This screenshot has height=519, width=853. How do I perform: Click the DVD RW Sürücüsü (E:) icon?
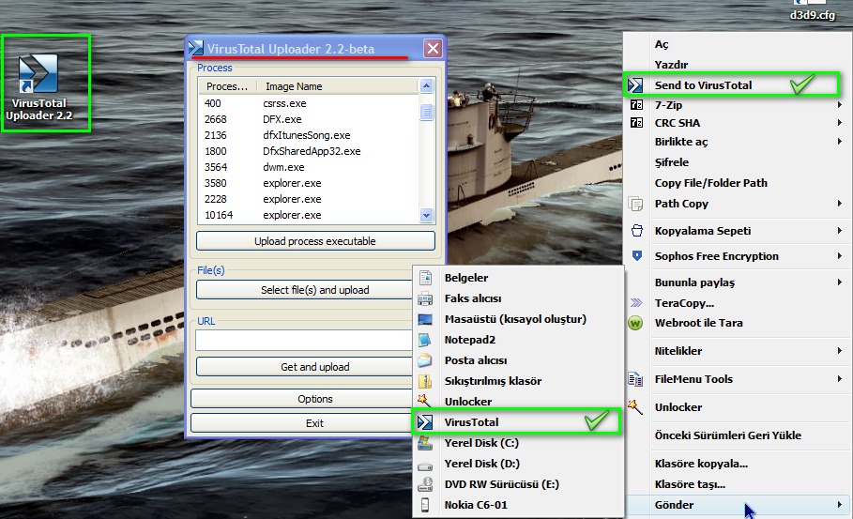point(425,484)
